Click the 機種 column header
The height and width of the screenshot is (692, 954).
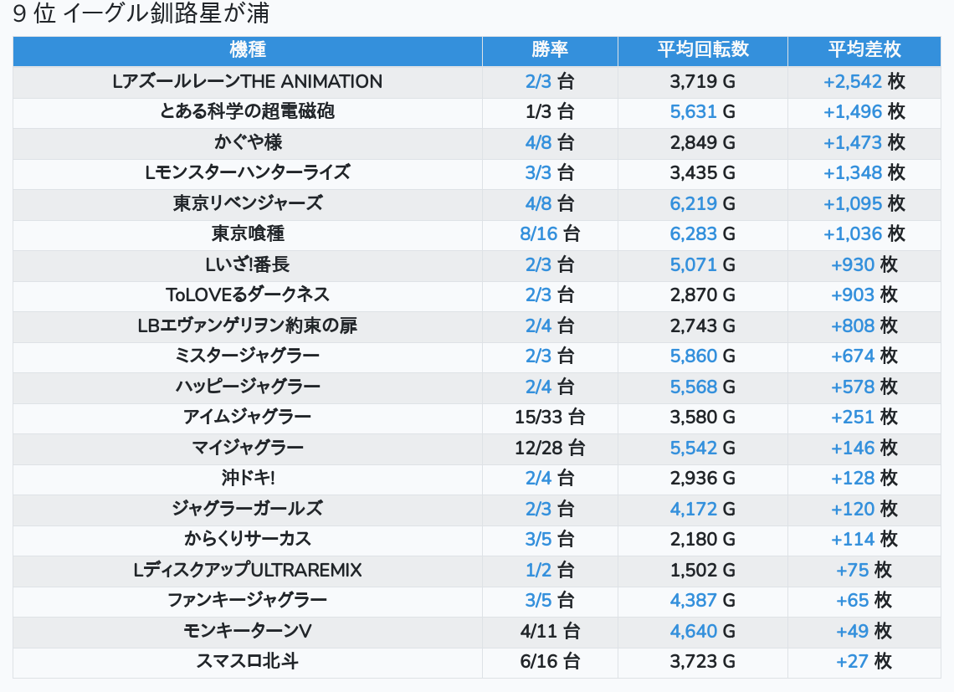pos(248,50)
